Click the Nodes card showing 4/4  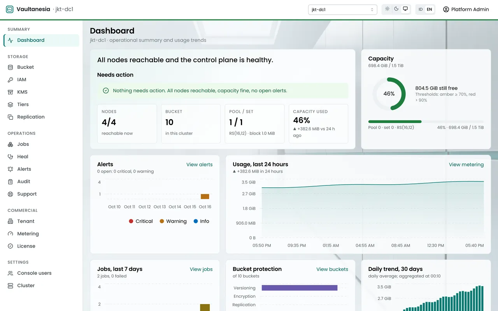click(x=127, y=124)
